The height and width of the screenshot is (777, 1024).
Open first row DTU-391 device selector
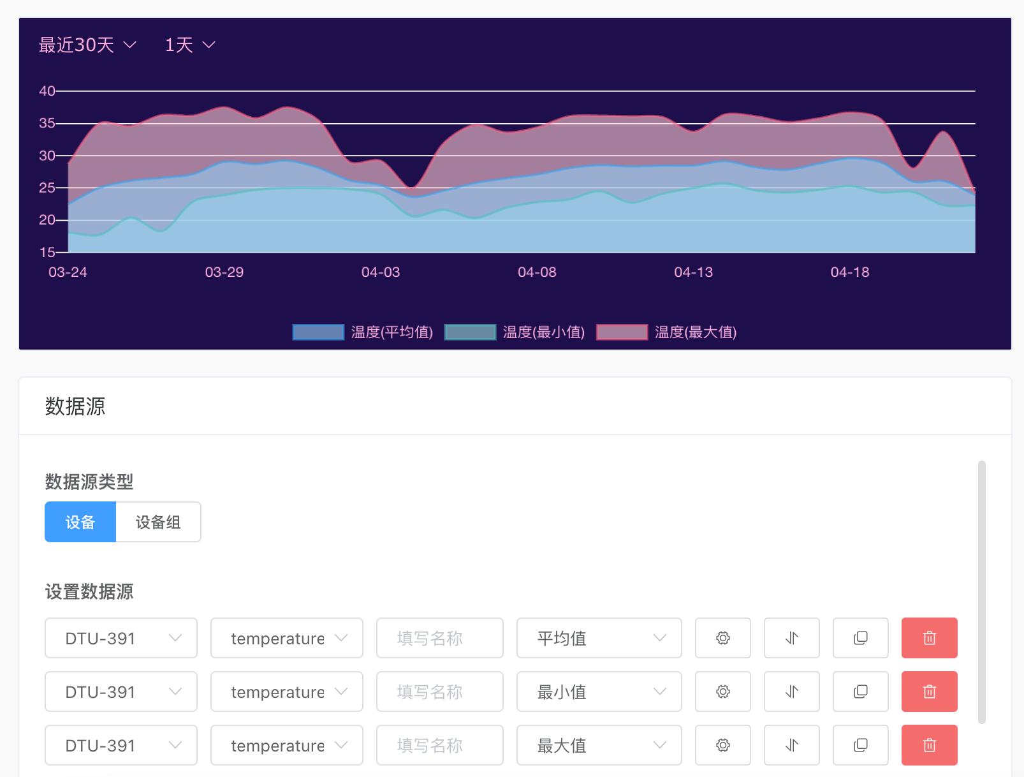point(121,638)
